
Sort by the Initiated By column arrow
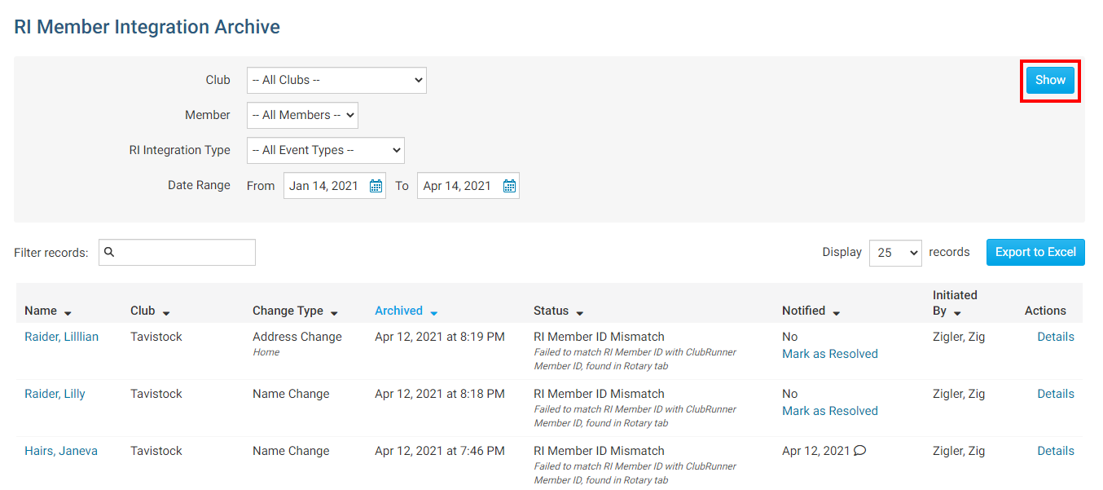[x=957, y=313]
